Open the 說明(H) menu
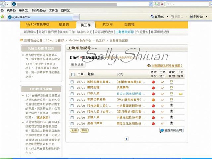The image size is (212, 159). point(66,10)
